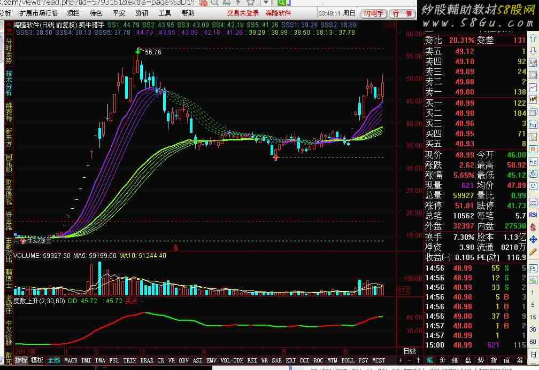The width and height of the screenshot is (539, 370).
Task: Click the FS icon in right toolbar
Action: [533, 269]
